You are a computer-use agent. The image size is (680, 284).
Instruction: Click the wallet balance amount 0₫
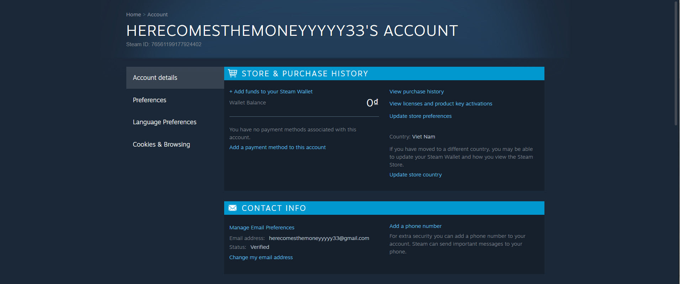click(x=372, y=103)
